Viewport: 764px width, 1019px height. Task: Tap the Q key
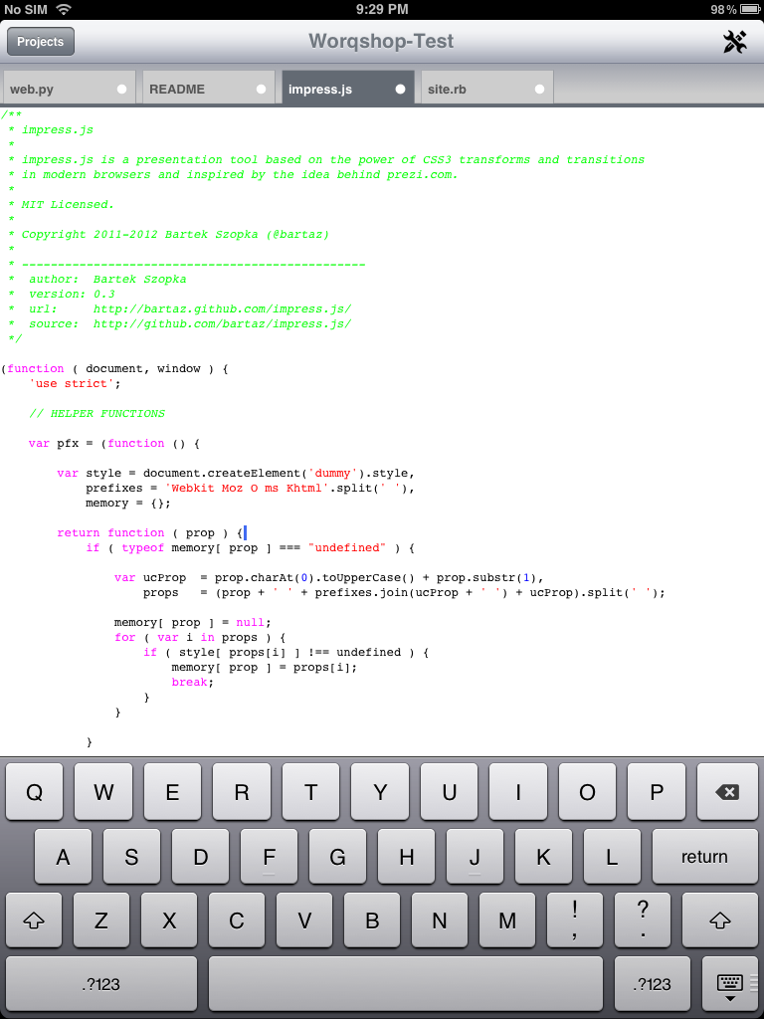[x=35, y=791]
